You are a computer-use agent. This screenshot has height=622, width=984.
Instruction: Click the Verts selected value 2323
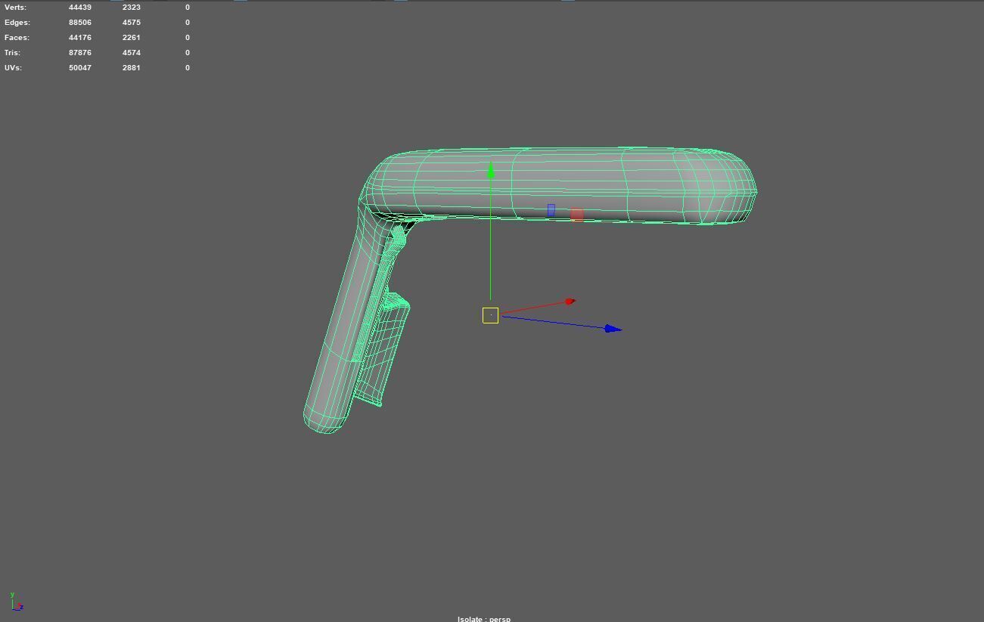point(132,7)
